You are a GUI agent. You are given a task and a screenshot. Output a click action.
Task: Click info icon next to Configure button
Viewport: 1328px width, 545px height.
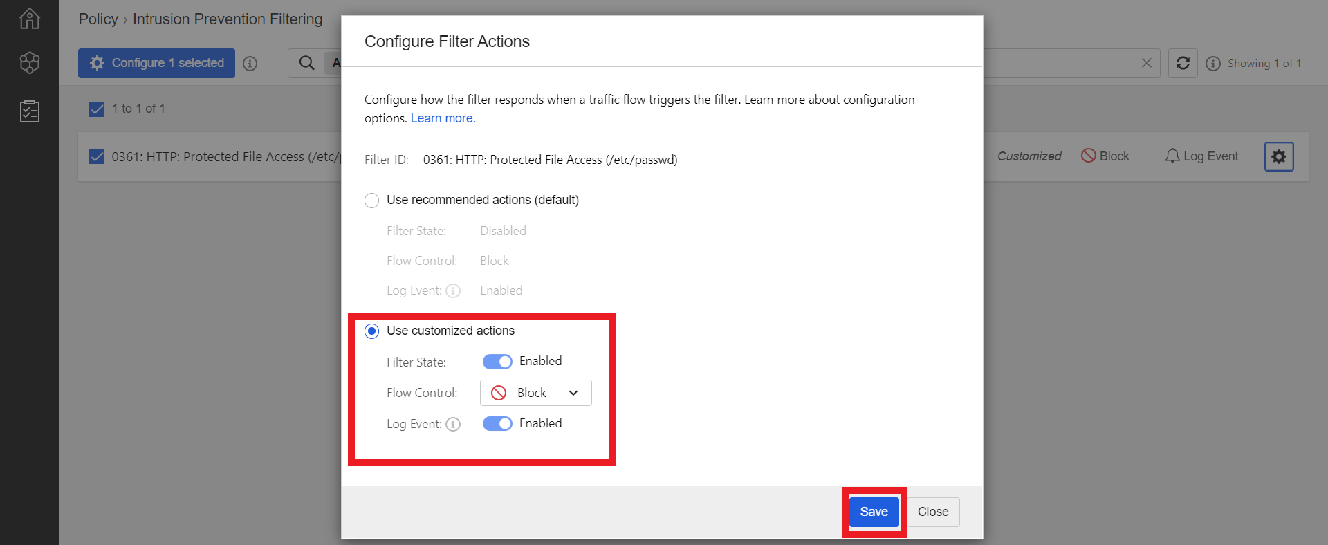(x=250, y=64)
